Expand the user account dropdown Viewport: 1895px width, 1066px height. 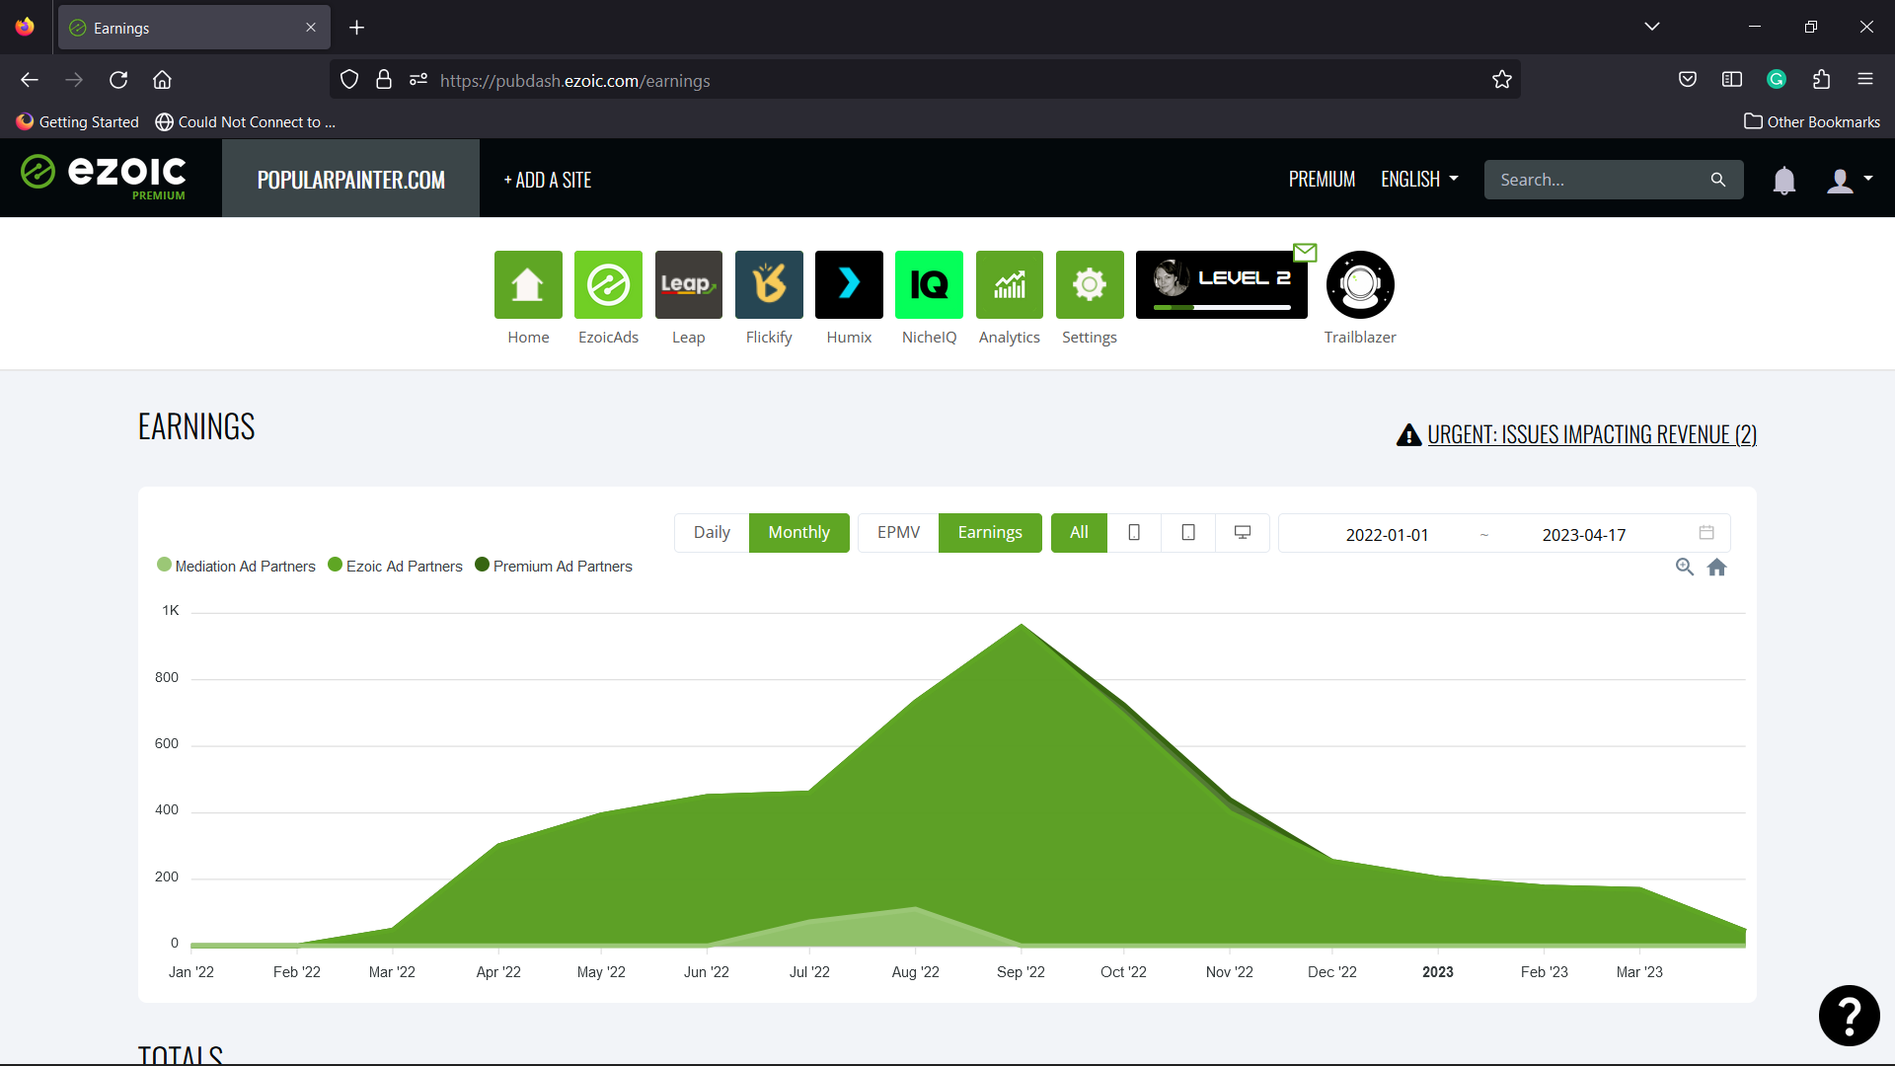[x=1850, y=180]
